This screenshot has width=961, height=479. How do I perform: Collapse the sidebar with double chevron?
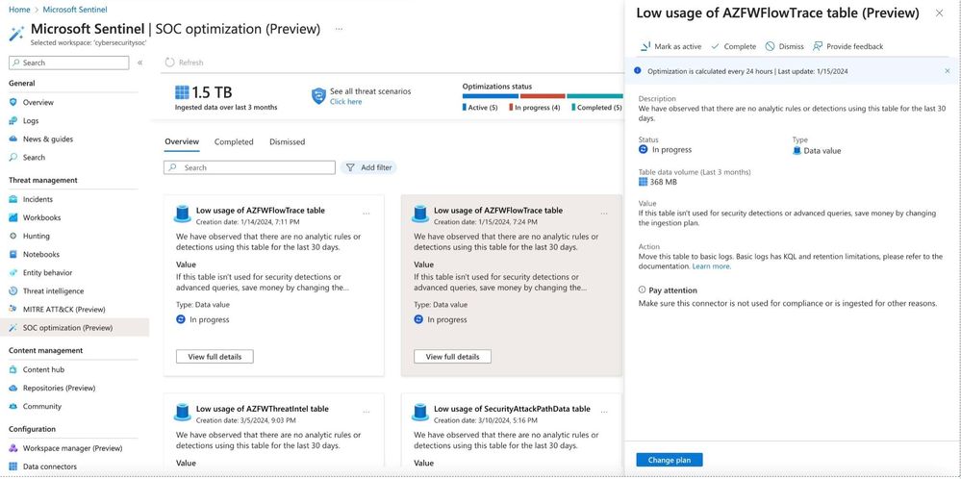pos(139,63)
